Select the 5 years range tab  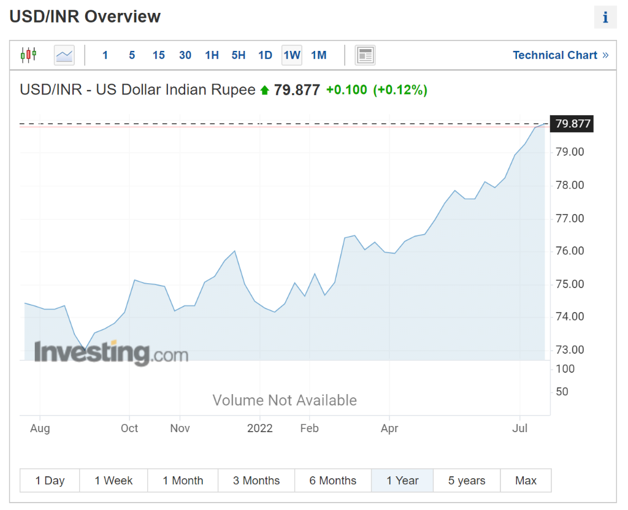467,481
